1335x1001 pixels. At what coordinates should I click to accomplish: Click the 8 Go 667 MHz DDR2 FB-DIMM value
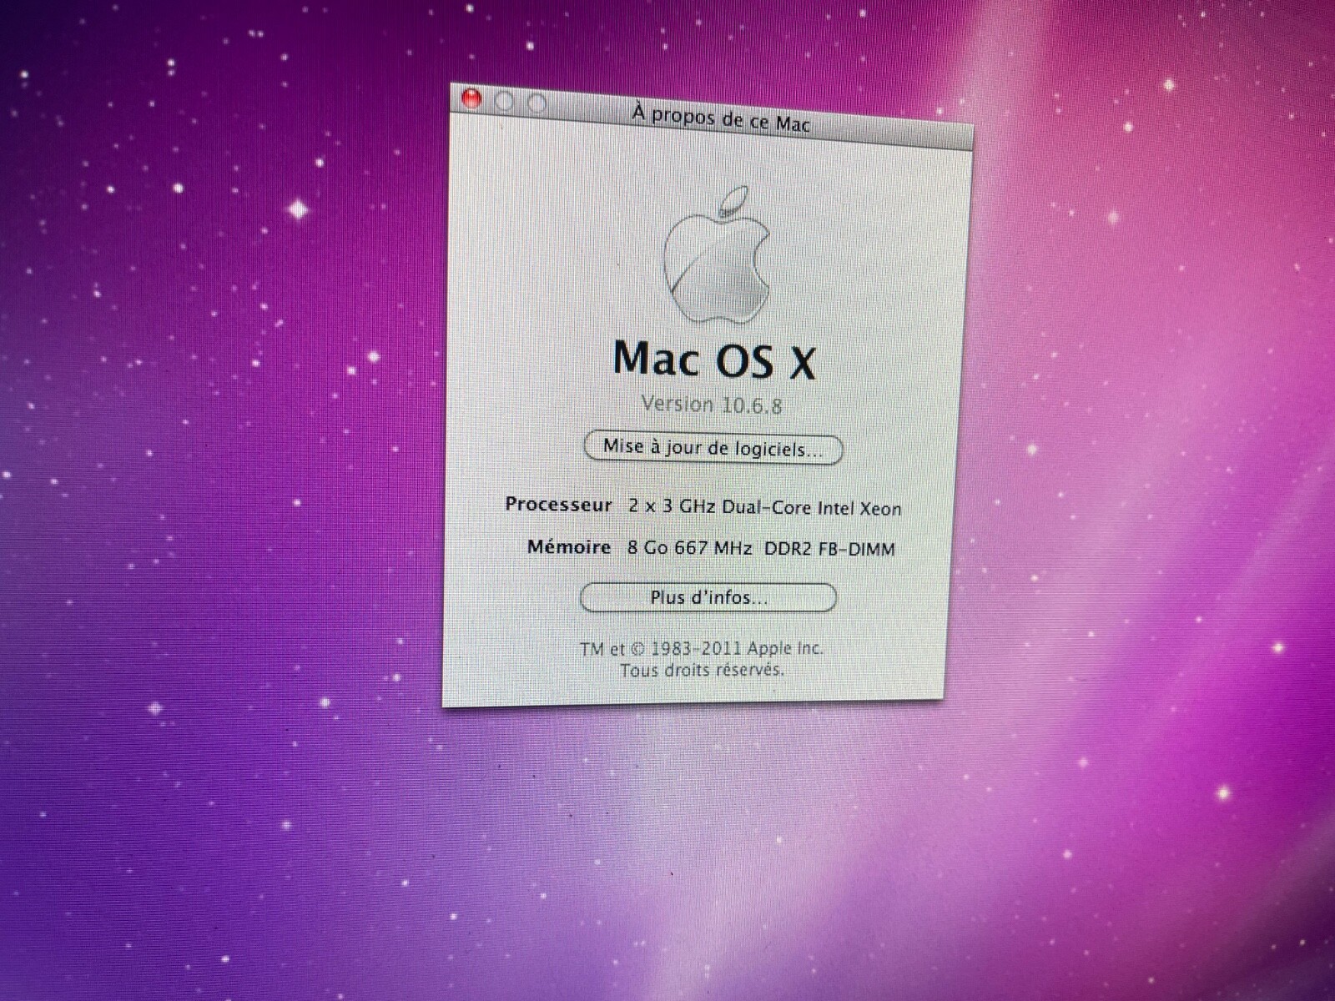coord(761,548)
